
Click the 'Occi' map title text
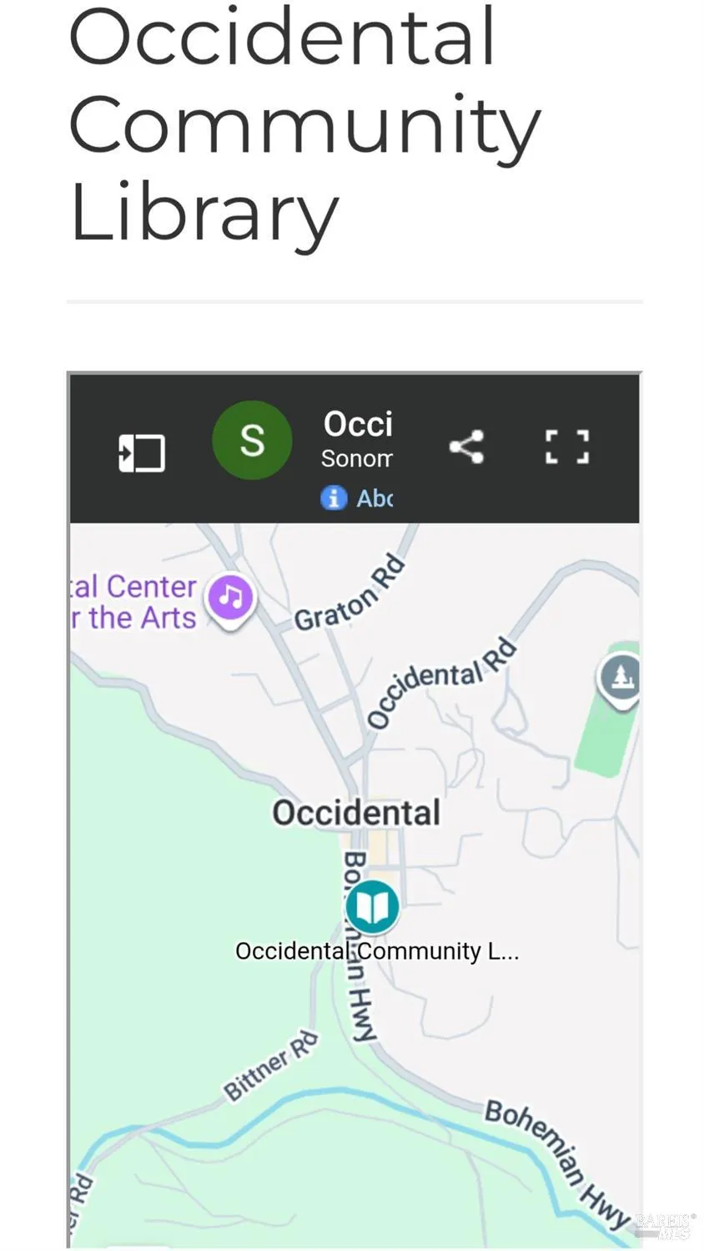pos(358,424)
